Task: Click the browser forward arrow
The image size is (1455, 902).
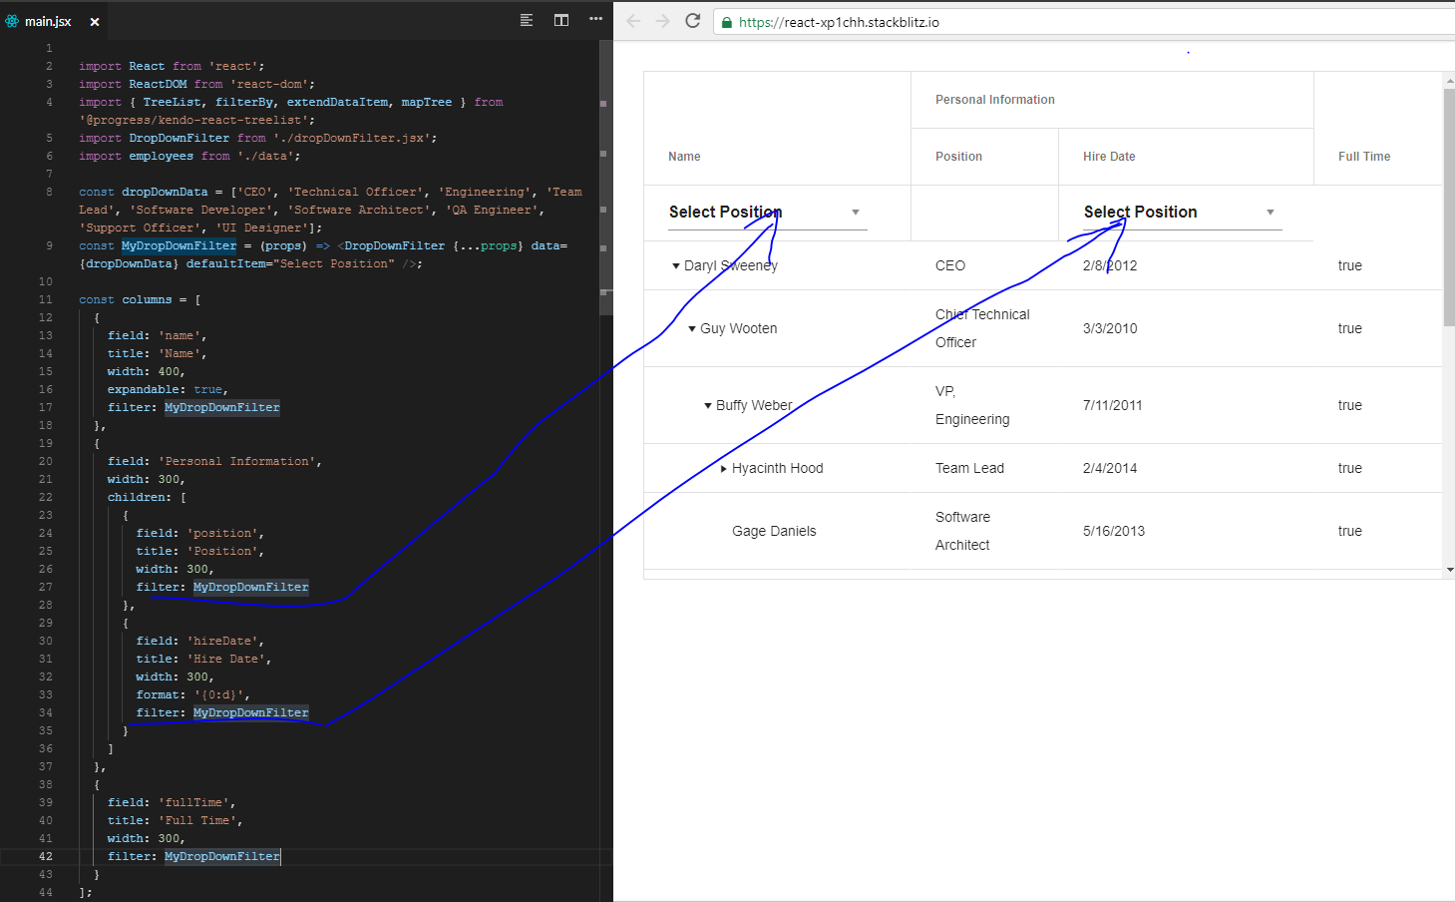Action: coord(660,21)
